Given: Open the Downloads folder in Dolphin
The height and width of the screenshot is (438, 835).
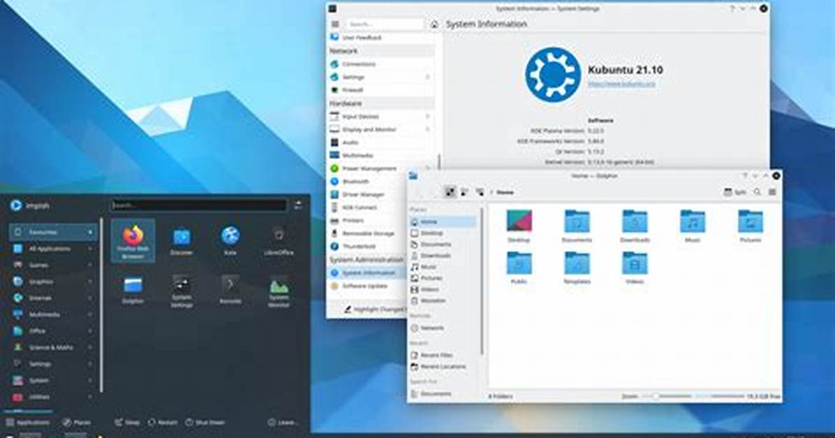Looking at the screenshot, I should (635, 226).
